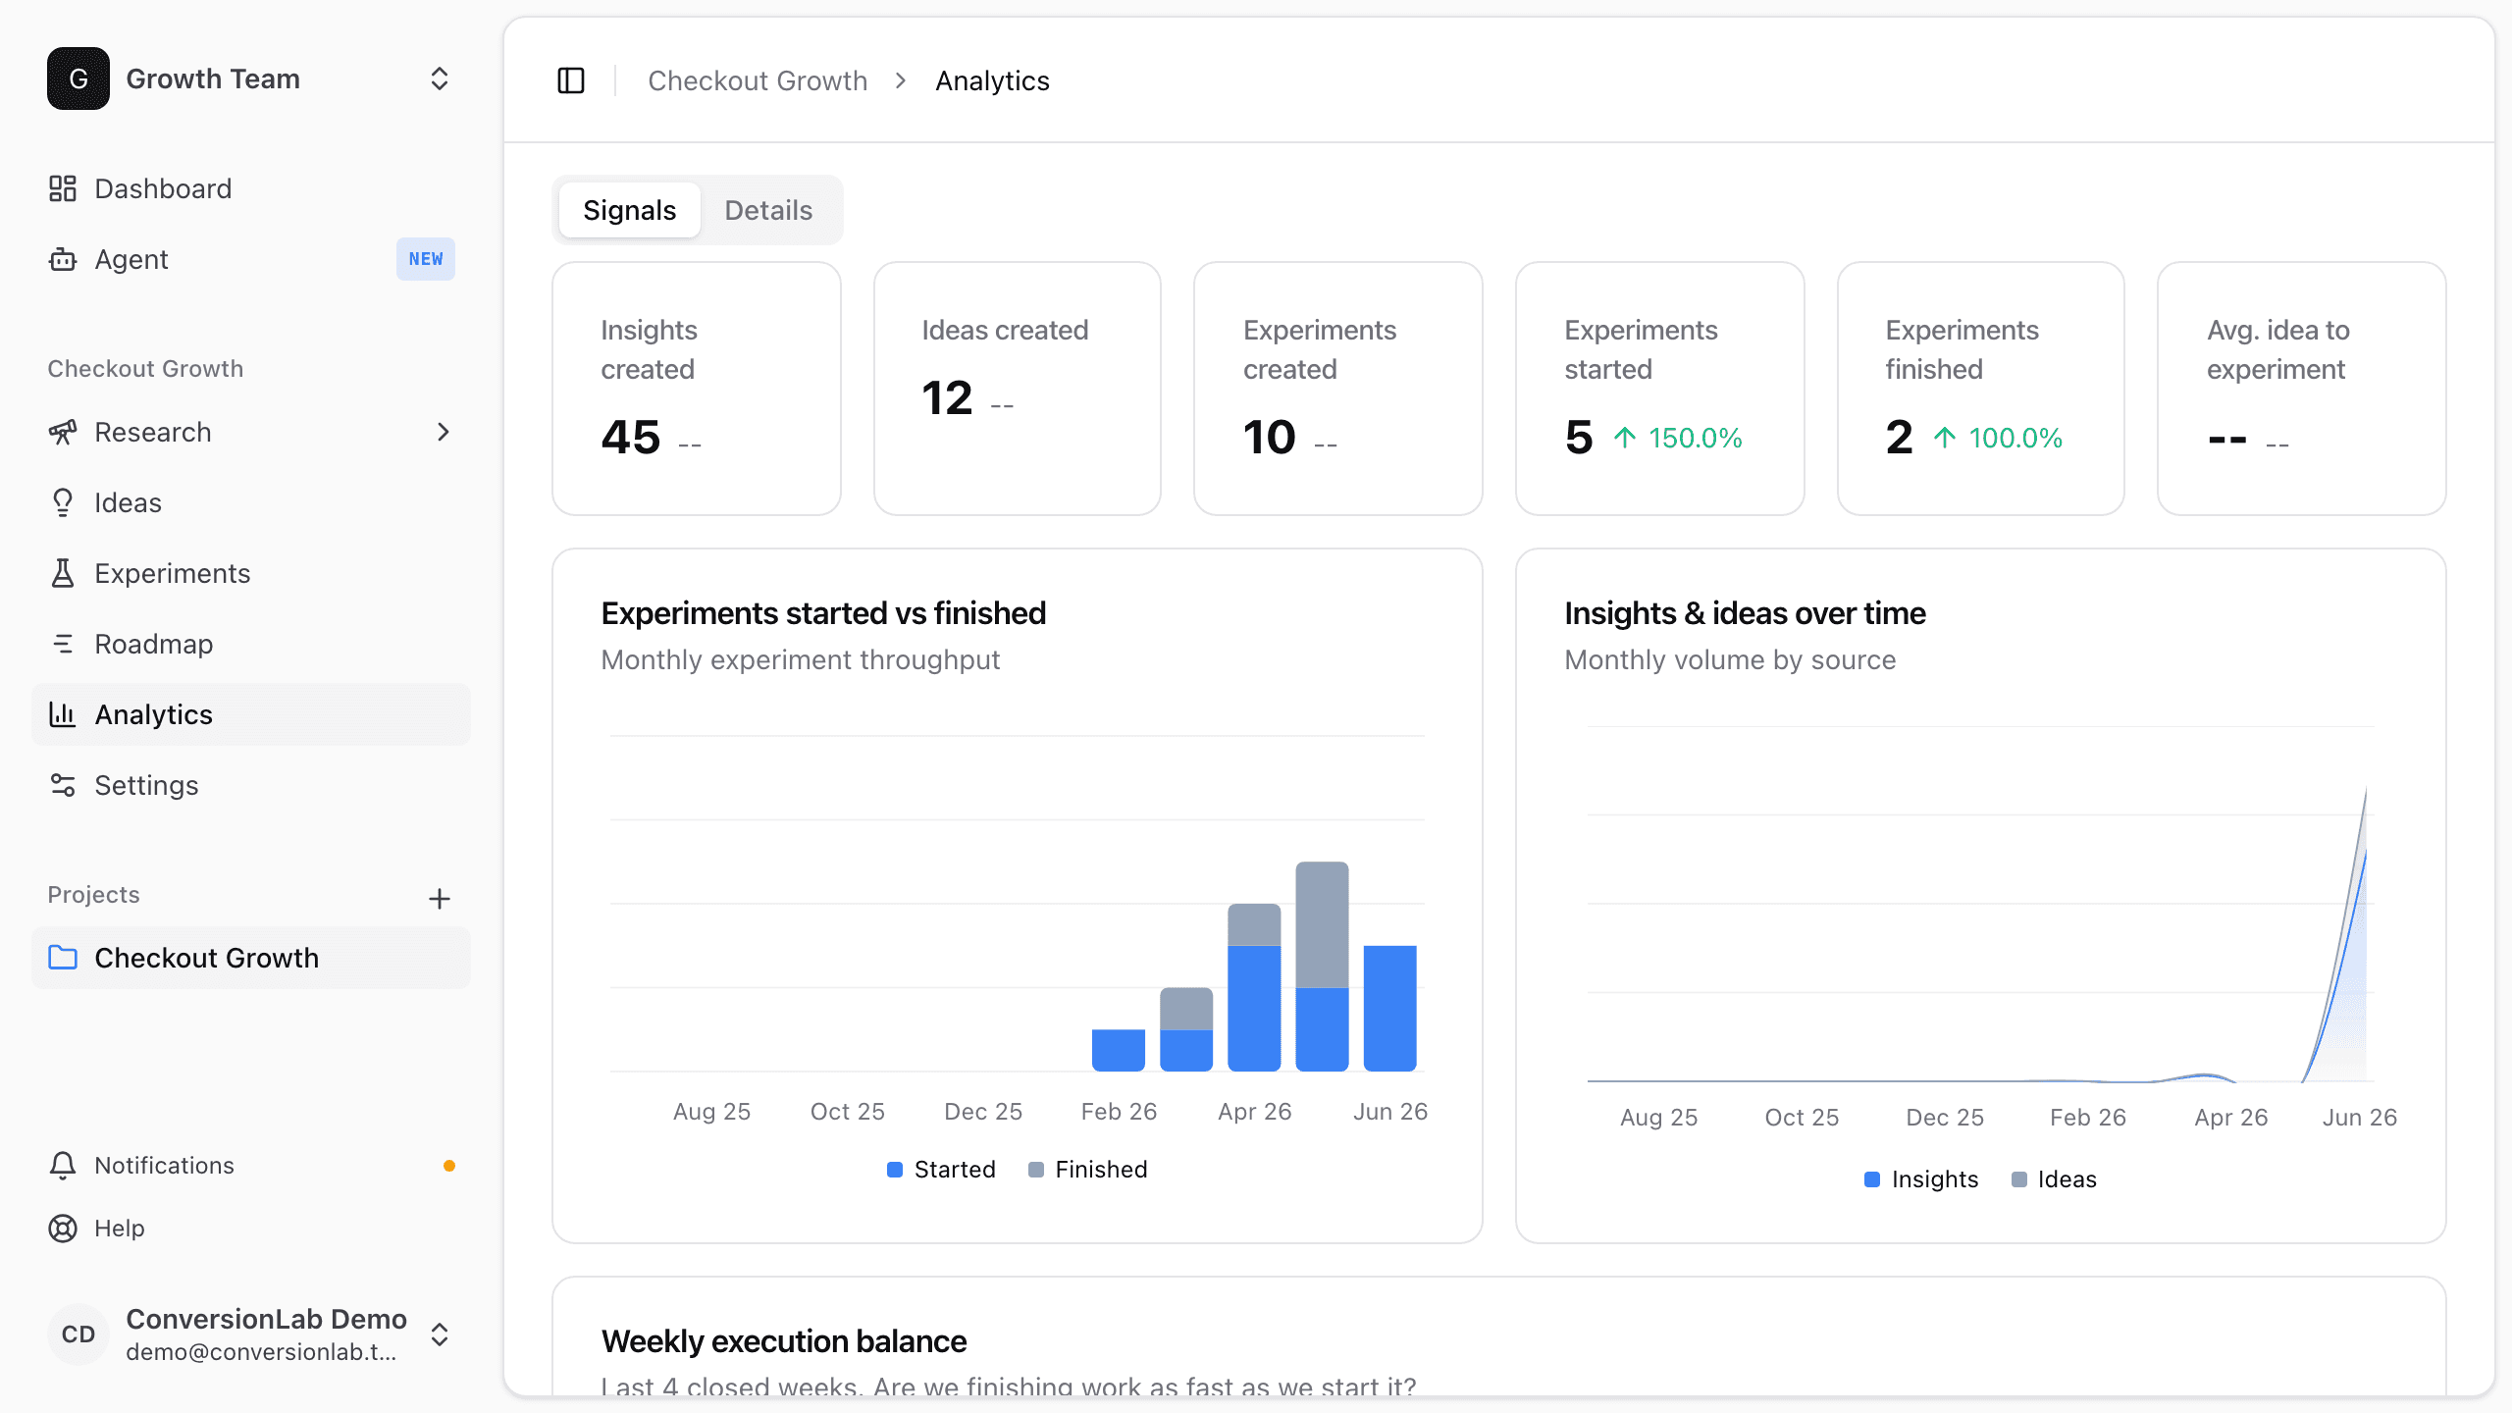
Task: Click the Experiments flask icon
Action: coord(63,573)
